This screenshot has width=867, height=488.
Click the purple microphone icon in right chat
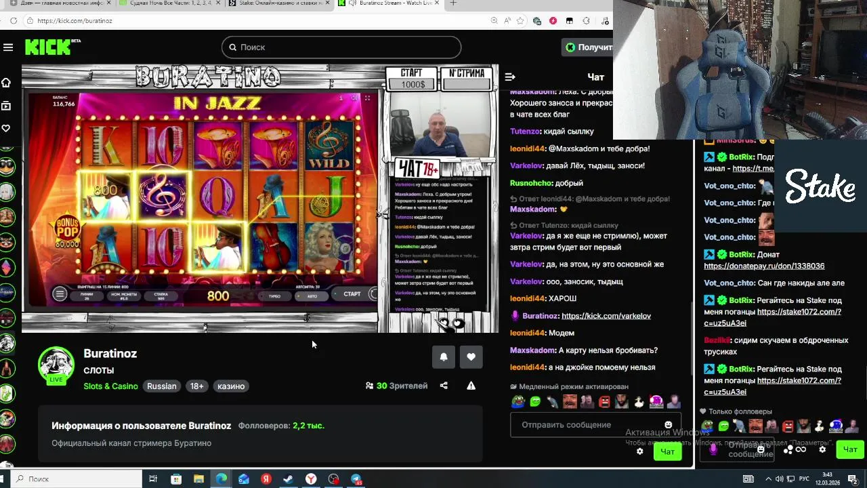(x=713, y=449)
